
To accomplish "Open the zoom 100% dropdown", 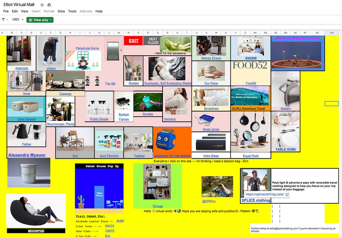I will [18, 20].
